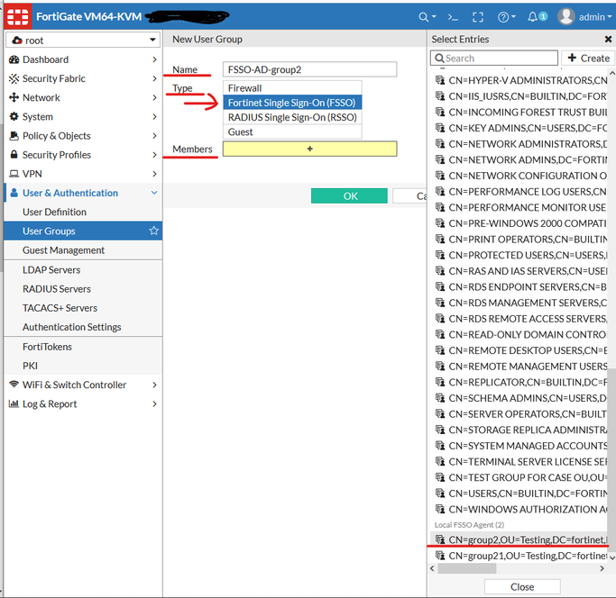Launch the CLI console icon
The image size is (616, 598).
coord(453,17)
